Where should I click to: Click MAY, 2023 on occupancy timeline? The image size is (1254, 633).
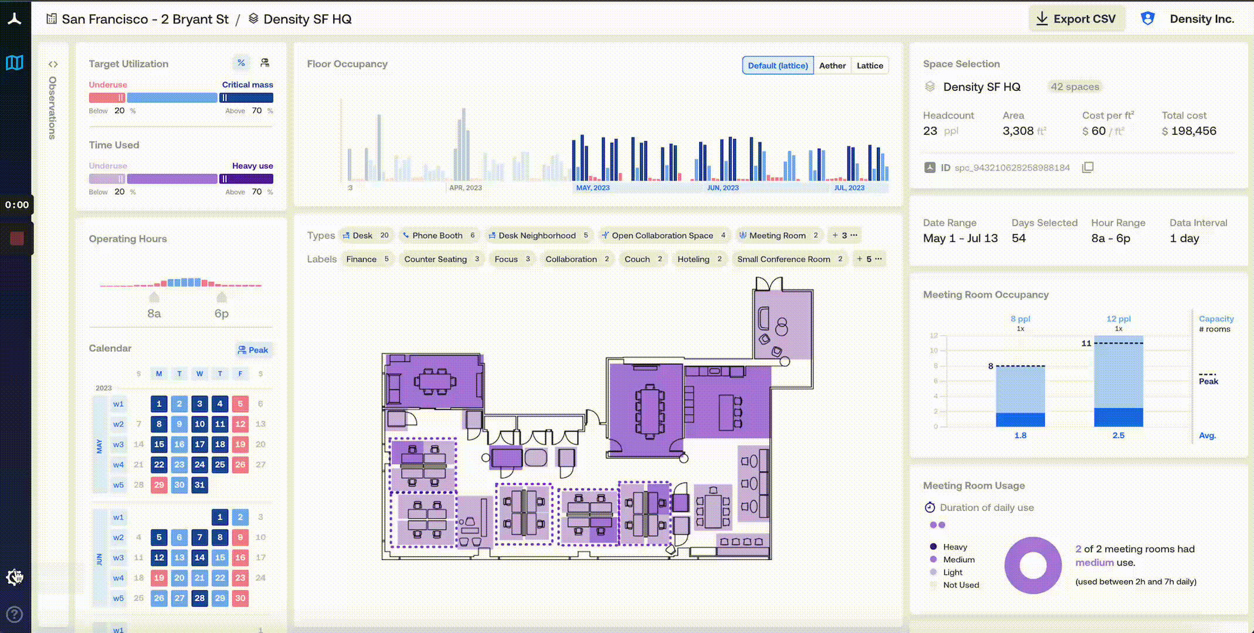pos(592,188)
